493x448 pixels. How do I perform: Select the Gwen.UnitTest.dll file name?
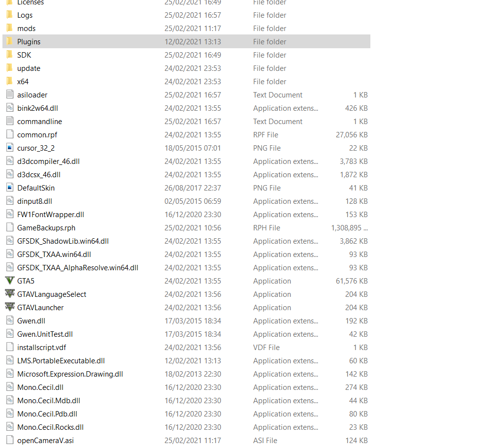[45, 334]
